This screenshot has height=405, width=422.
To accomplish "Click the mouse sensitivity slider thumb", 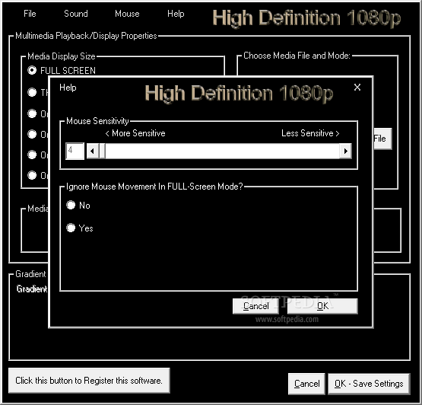I will pos(102,151).
